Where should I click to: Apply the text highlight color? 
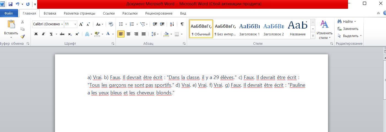[x=97, y=34]
